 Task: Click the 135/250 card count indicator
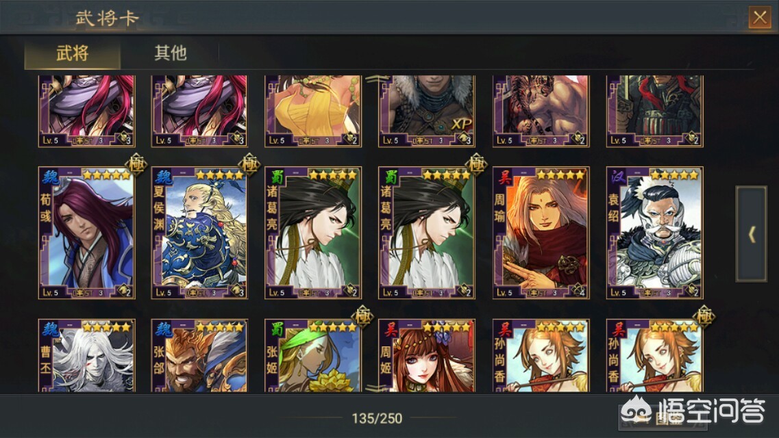377,419
